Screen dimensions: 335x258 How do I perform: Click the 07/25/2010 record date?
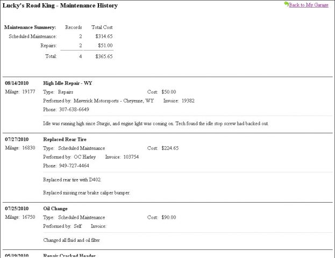(x=17, y=209)
